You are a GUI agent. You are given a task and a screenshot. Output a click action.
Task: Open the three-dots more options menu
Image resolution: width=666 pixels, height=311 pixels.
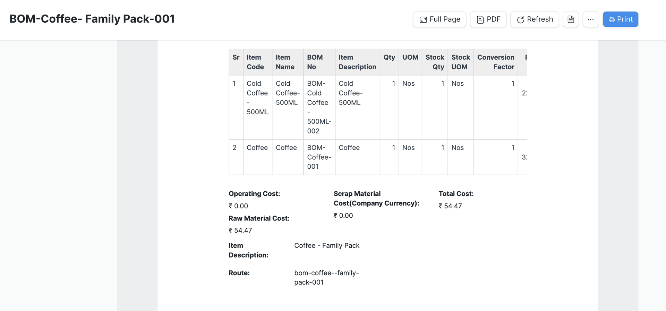[590, 19]
